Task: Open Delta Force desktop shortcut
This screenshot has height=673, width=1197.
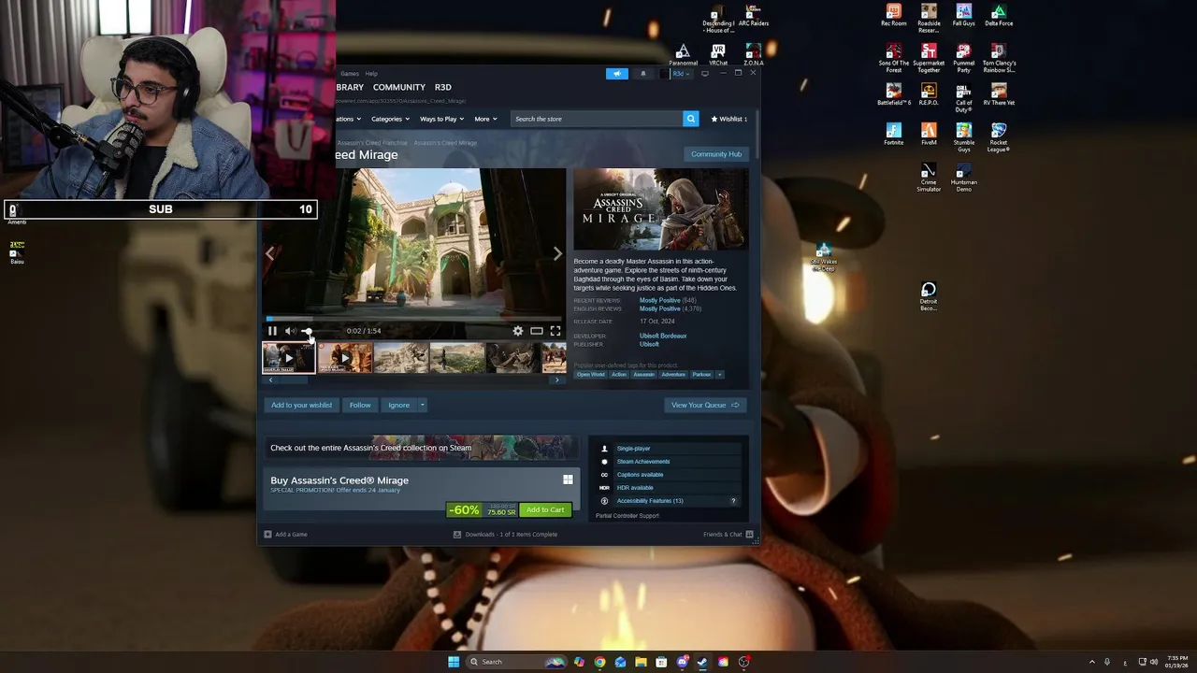Action: coord(999,16)
